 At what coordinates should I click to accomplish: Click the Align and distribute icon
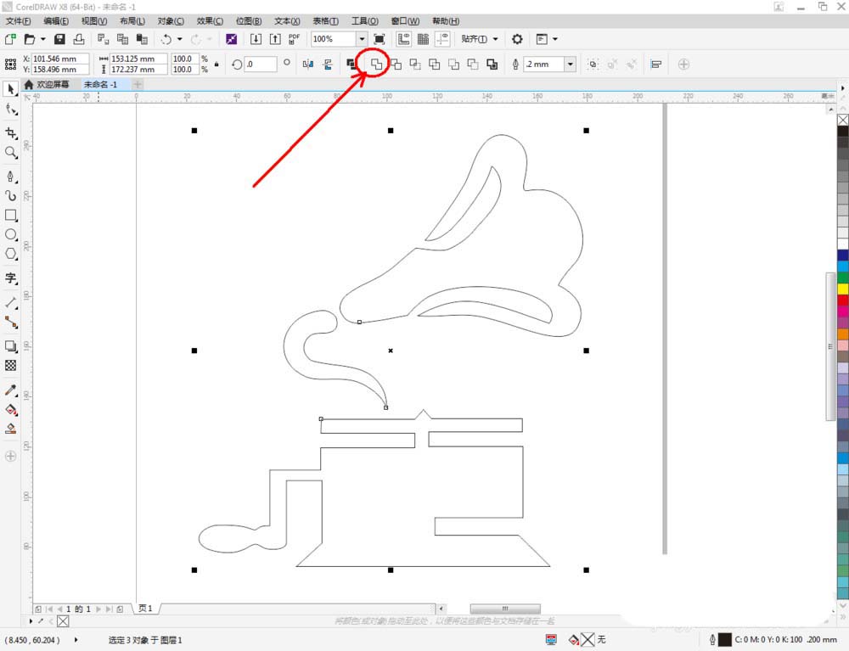click(656, 64)
